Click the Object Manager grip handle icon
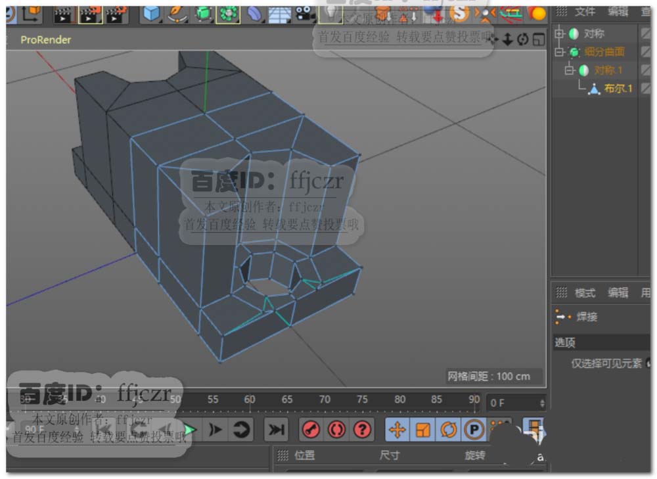The height and width of the screenshot is (479, 657). coord(562,12)
